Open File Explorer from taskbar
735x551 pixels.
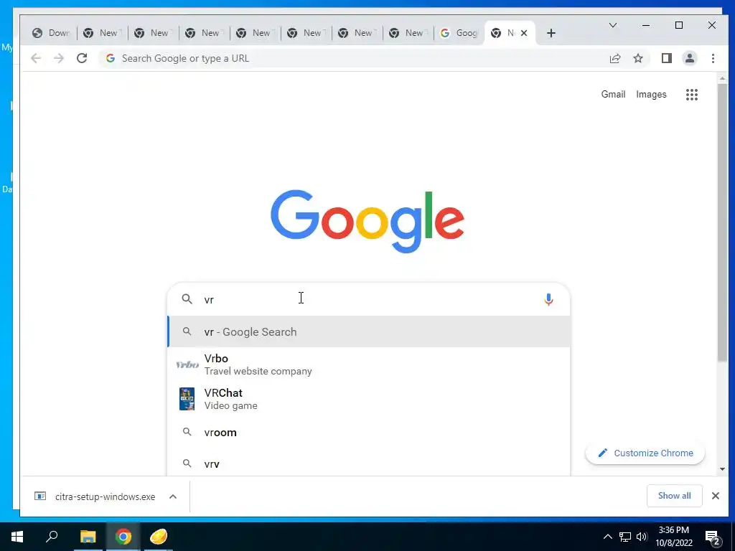88,537
